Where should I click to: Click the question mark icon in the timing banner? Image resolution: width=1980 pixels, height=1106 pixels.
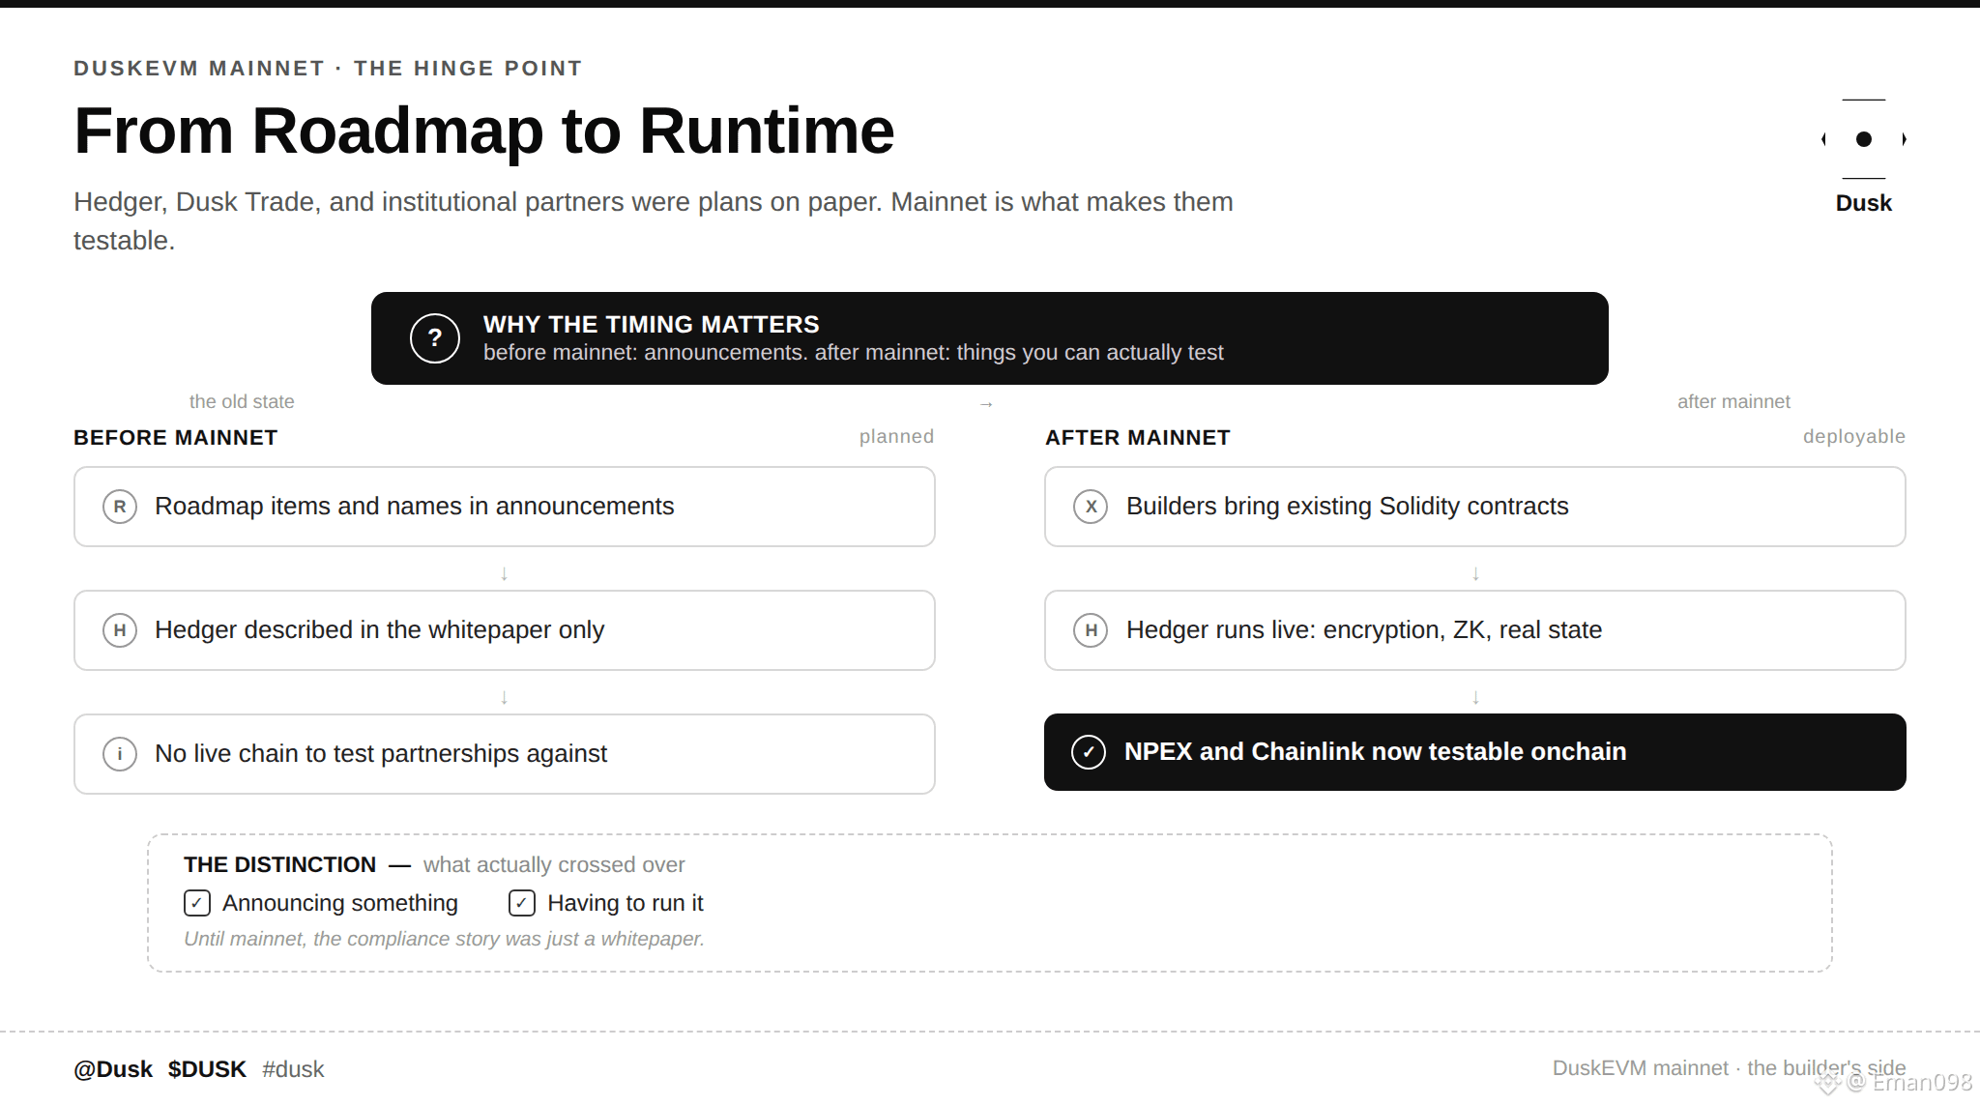coord(435,338)
